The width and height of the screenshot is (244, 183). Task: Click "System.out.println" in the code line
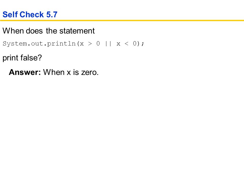point(39,44)
